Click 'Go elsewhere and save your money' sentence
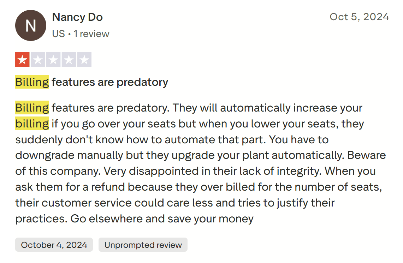The height and width of the screenshot is (263, 403). click(162, 219)
